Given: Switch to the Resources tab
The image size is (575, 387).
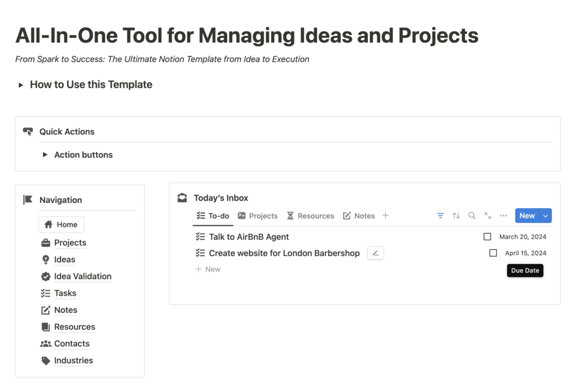Looking at the screenshot, I should coord(310,216).
